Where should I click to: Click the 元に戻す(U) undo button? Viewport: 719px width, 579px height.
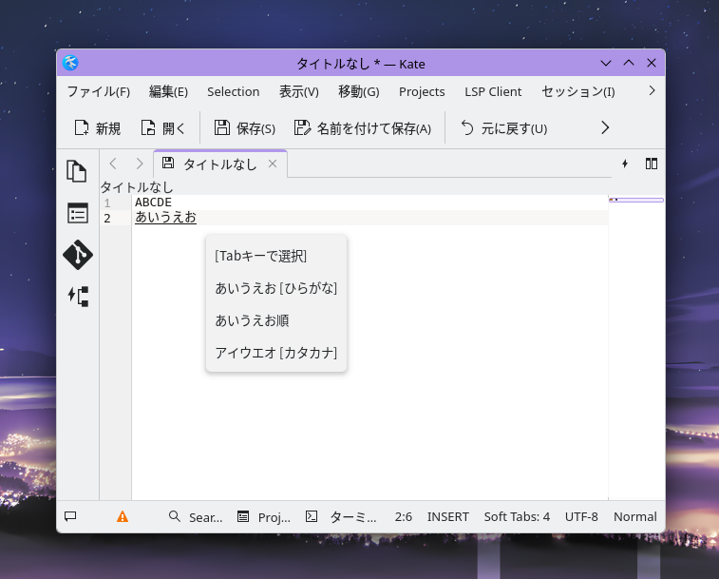coord(503,128)
